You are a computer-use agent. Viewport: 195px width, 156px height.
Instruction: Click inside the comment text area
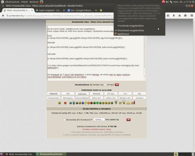click(x=96, y=53)
